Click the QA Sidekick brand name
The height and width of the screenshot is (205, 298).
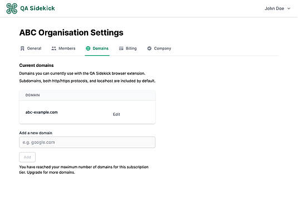(38, 8)
